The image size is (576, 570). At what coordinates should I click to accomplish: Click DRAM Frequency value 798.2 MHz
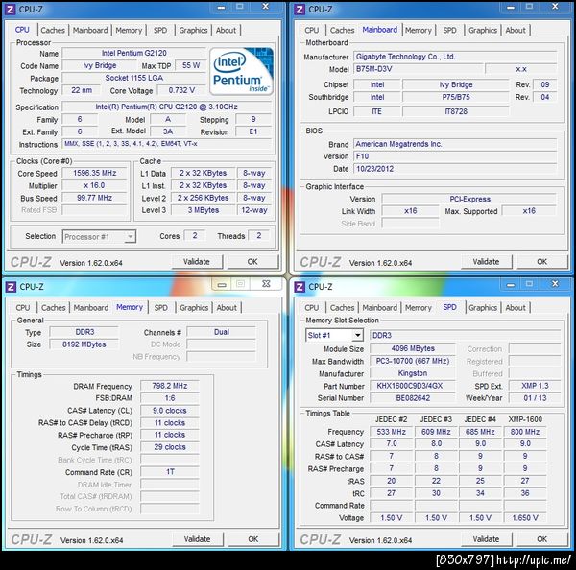170,386
